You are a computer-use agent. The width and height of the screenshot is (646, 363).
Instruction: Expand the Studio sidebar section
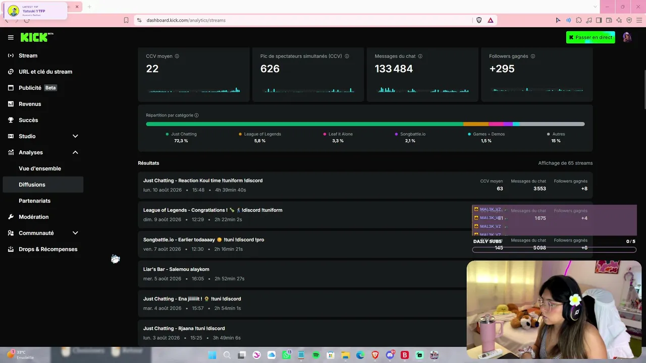[75, 136]
